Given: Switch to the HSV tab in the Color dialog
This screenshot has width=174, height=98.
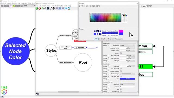Looking at the screenshot, I should pyautogui.click(x=87, y=6).
